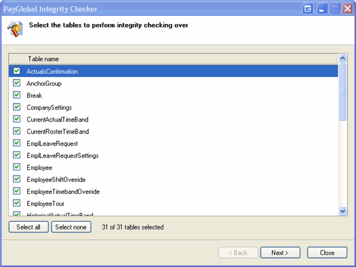Select the CurrentActualTimeBand row text
Image resolution: width=356 pixels, height=267 pixels.
57,120
